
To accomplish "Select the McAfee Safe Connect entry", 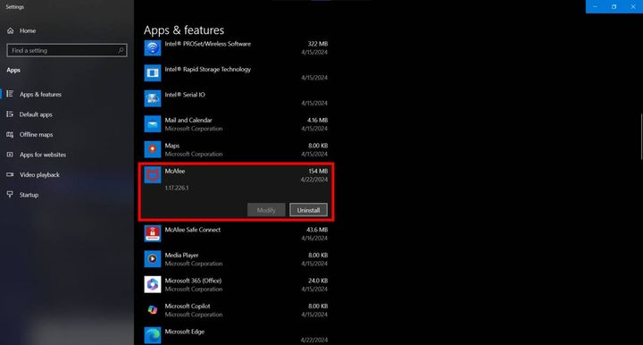I will 236,233.
